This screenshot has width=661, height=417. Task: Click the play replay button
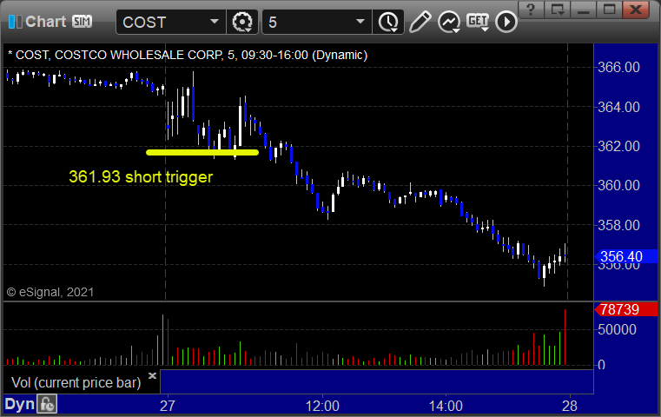coord(506,22)
